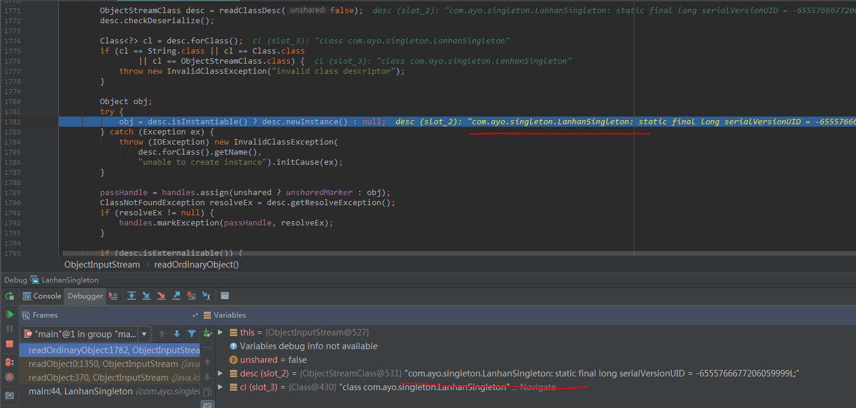Viewport: 856px width, 408px height.
Task: Expand the 'this' variable node
Action: (220, 332)
